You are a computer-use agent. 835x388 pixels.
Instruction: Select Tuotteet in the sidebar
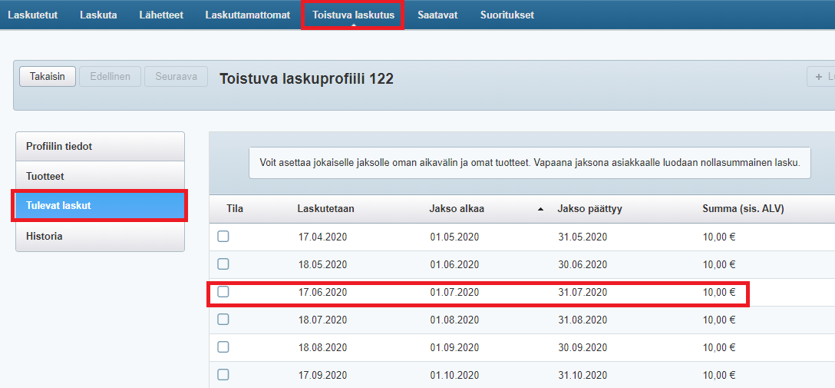click(100, 177)
